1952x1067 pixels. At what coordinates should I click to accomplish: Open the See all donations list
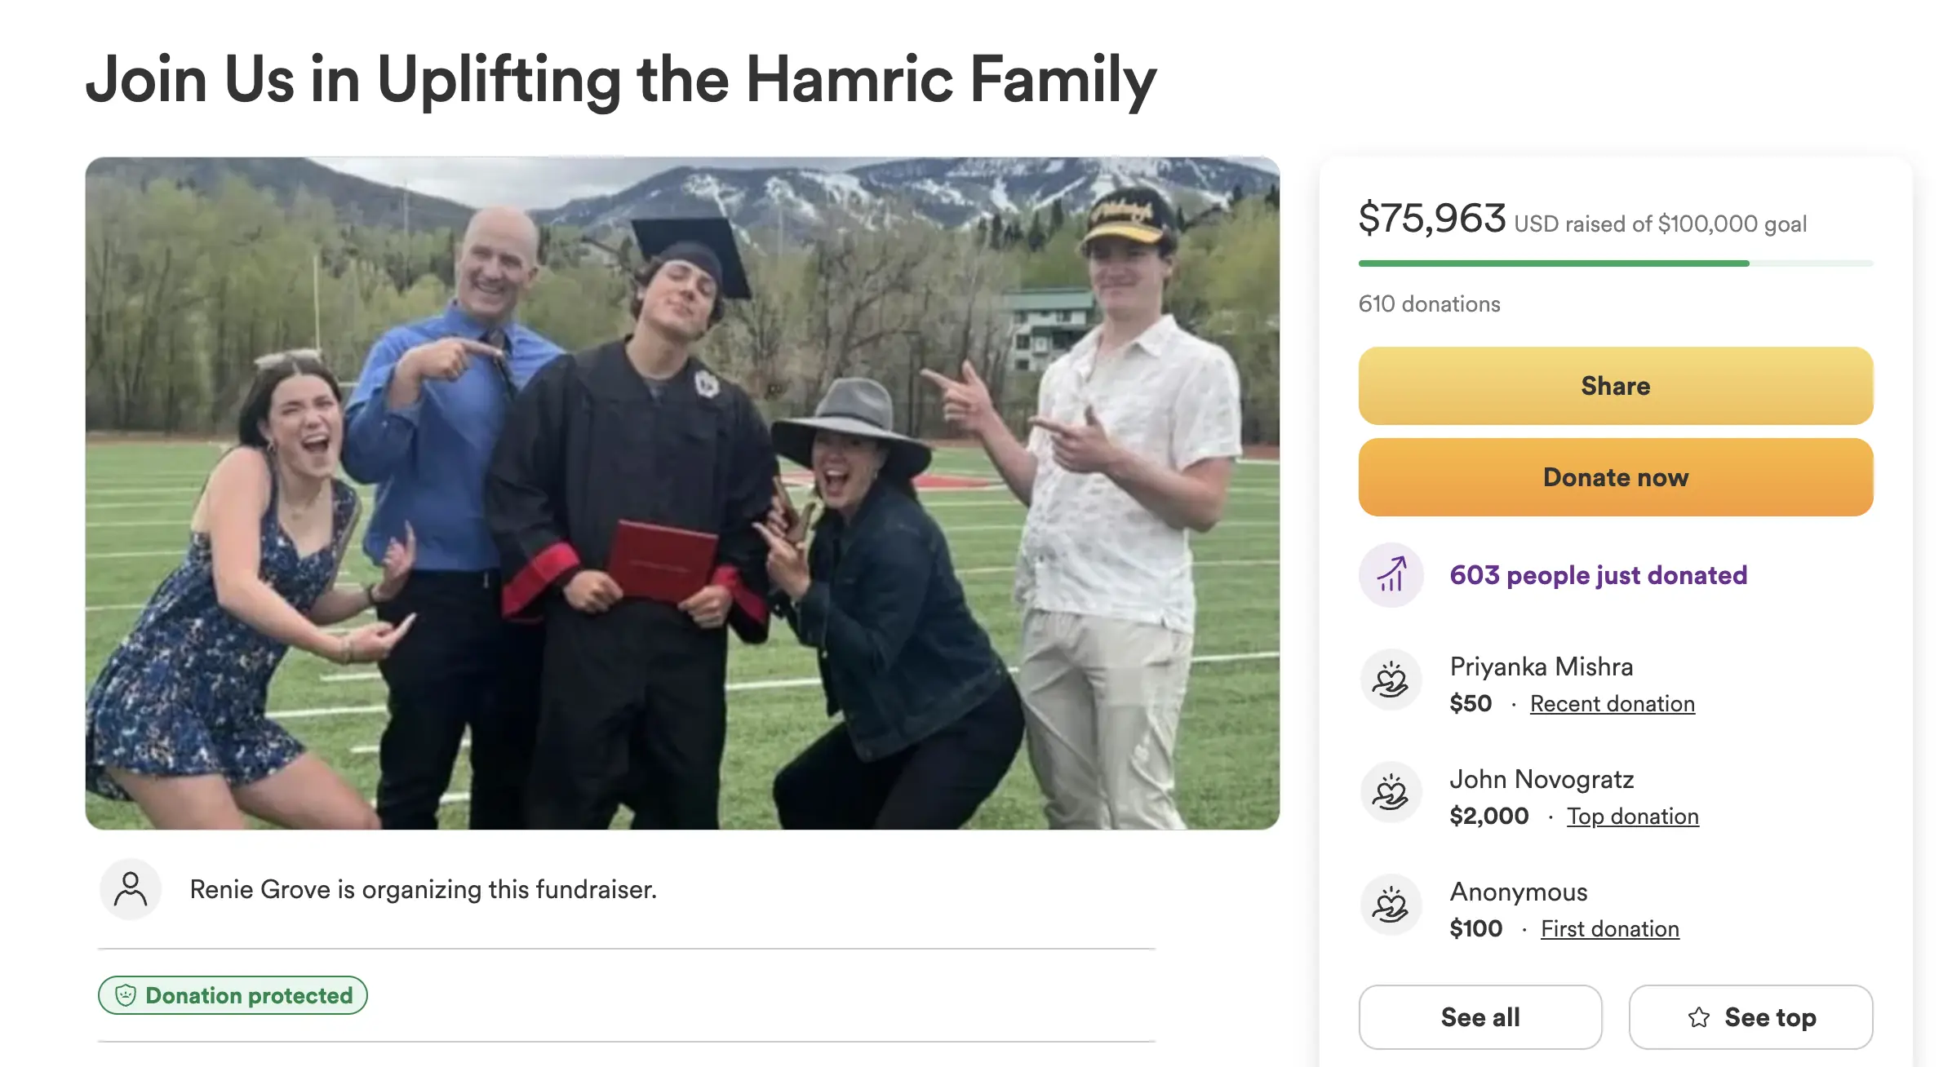(1480, 1017)
